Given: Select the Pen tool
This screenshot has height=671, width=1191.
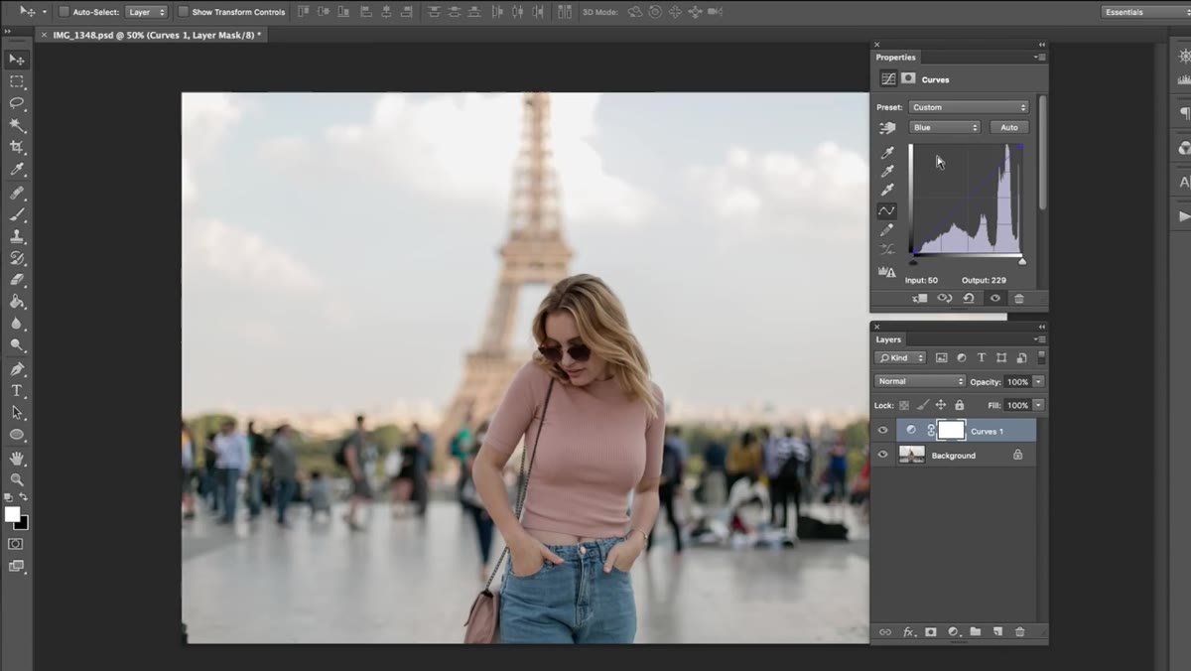Looking at the screenshot, I should (17, 369).
